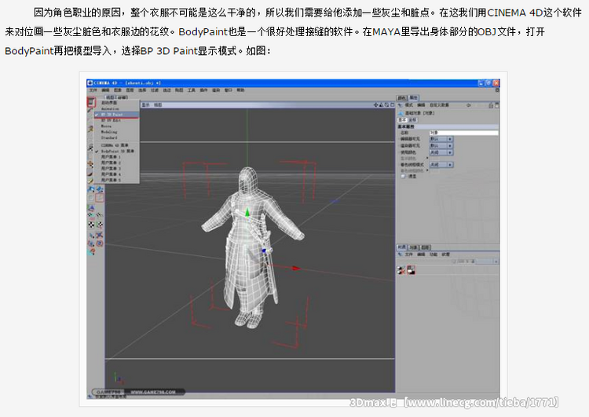Select the orange Move tool icon in left toolbar
This screenshot has height=417, width=589.
pos(90,164)
